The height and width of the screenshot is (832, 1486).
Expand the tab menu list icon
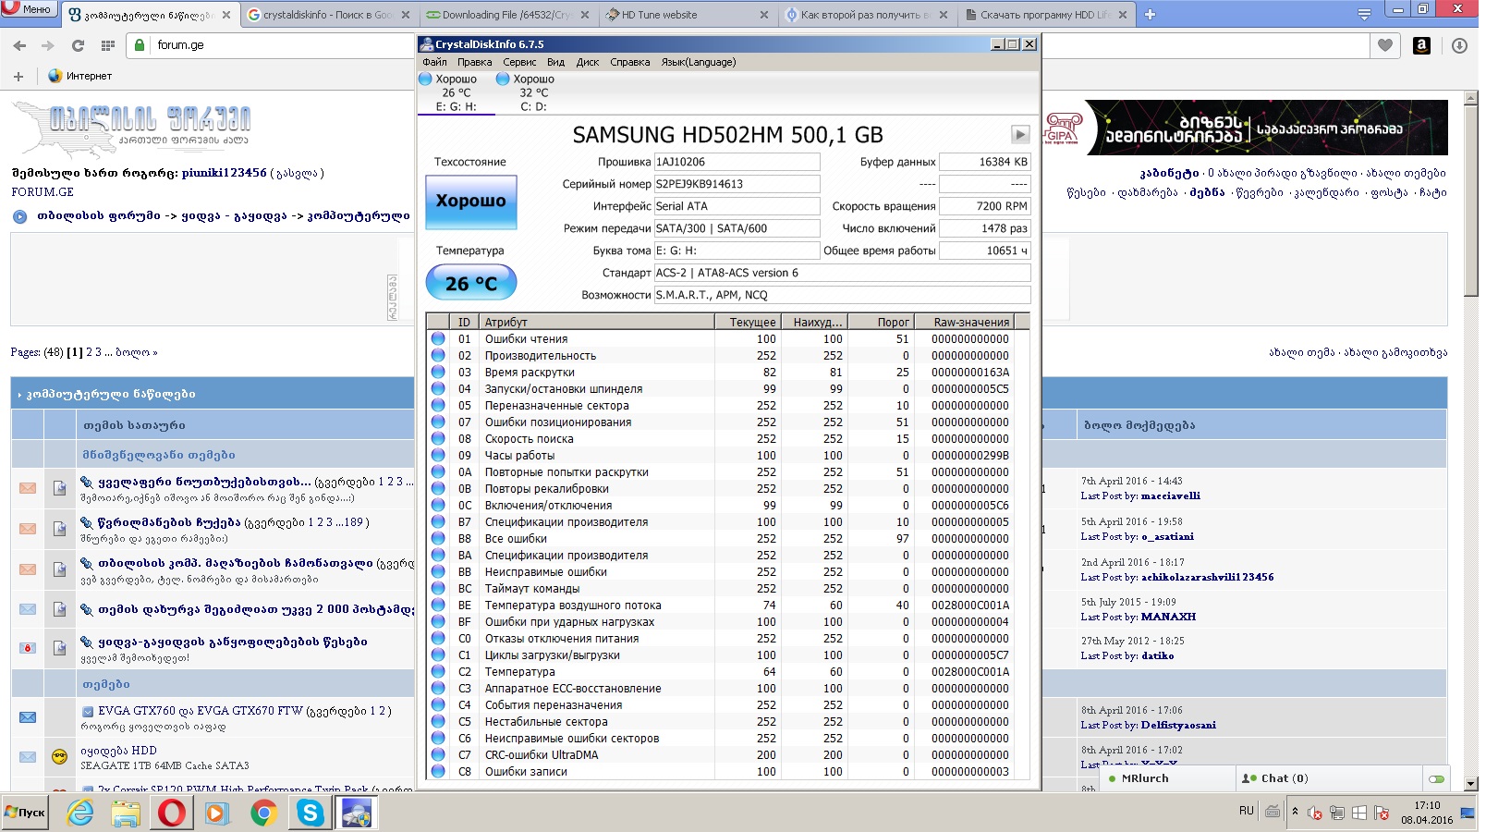(1364, 15)
